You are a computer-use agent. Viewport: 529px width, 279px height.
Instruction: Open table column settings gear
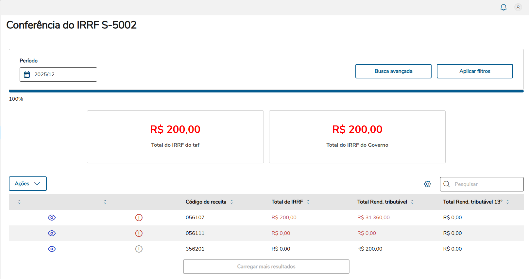click(x=428, y=184)
